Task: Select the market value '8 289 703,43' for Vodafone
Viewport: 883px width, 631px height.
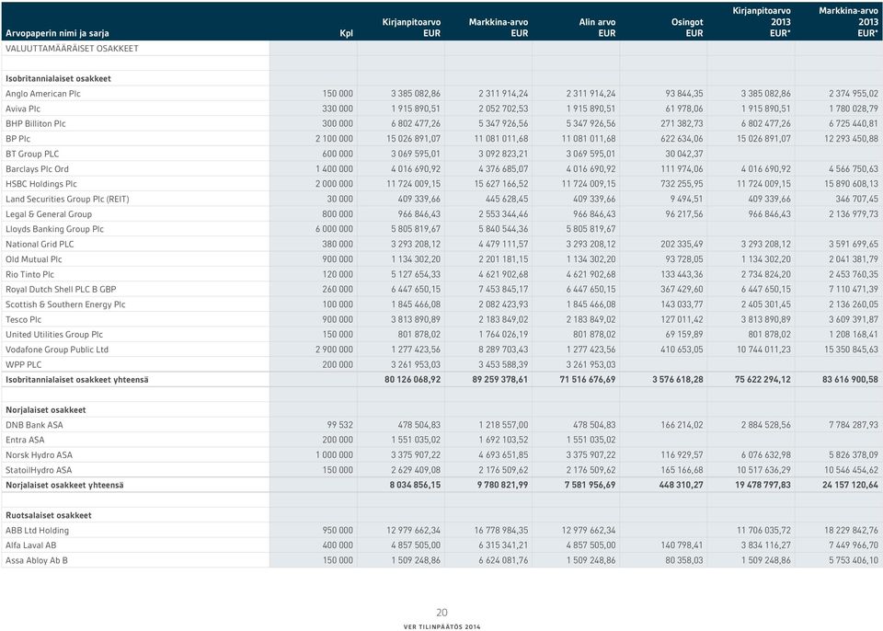Action: [x=503, y=350]
